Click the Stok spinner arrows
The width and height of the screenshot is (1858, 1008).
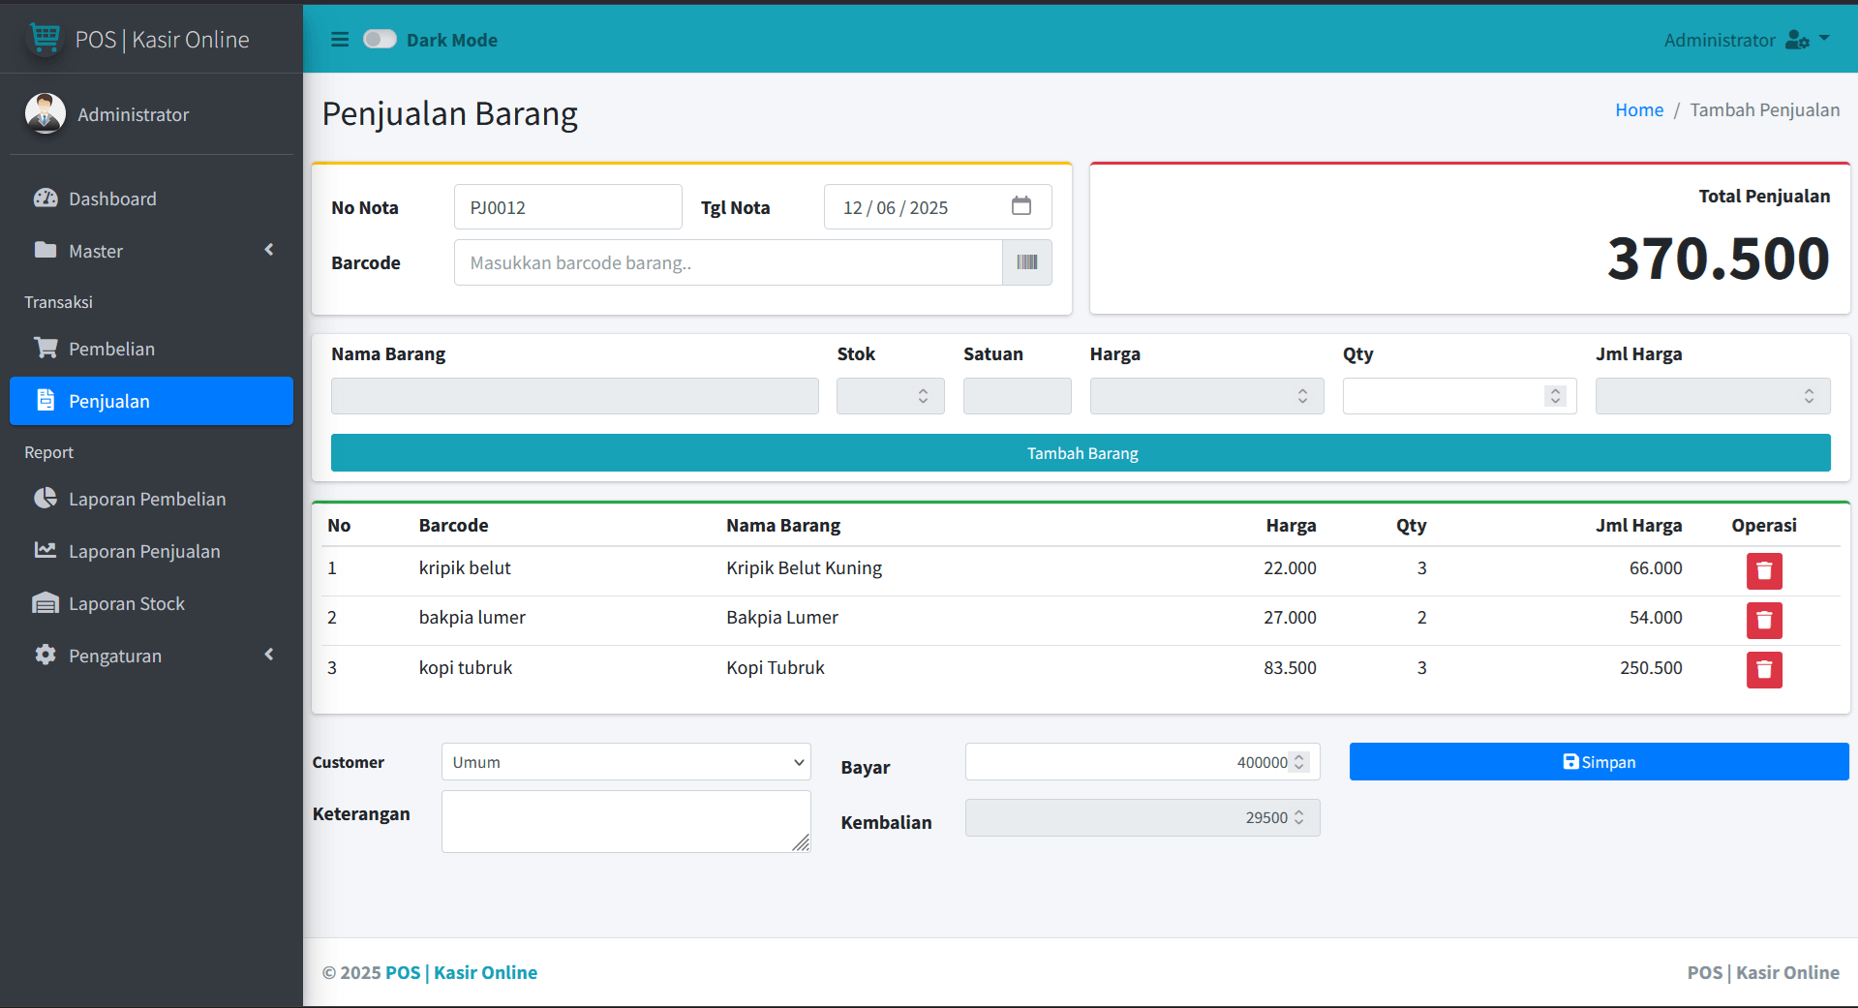(x=924, y=396)
